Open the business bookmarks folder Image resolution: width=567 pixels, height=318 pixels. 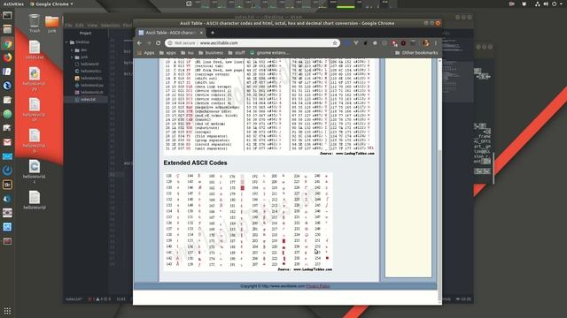[x=211, y=53]
